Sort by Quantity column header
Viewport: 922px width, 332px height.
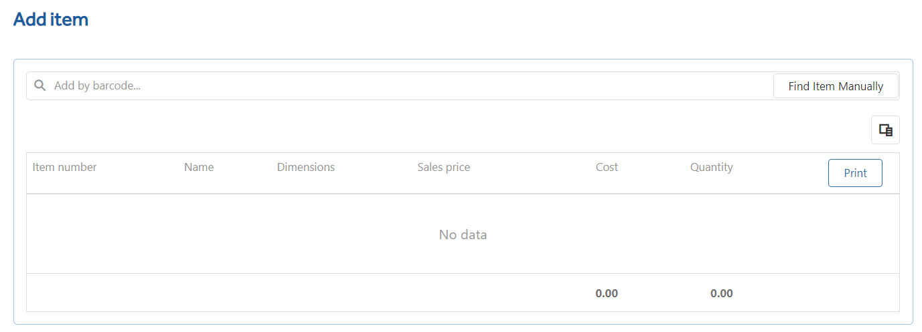[x=711, y=167]
